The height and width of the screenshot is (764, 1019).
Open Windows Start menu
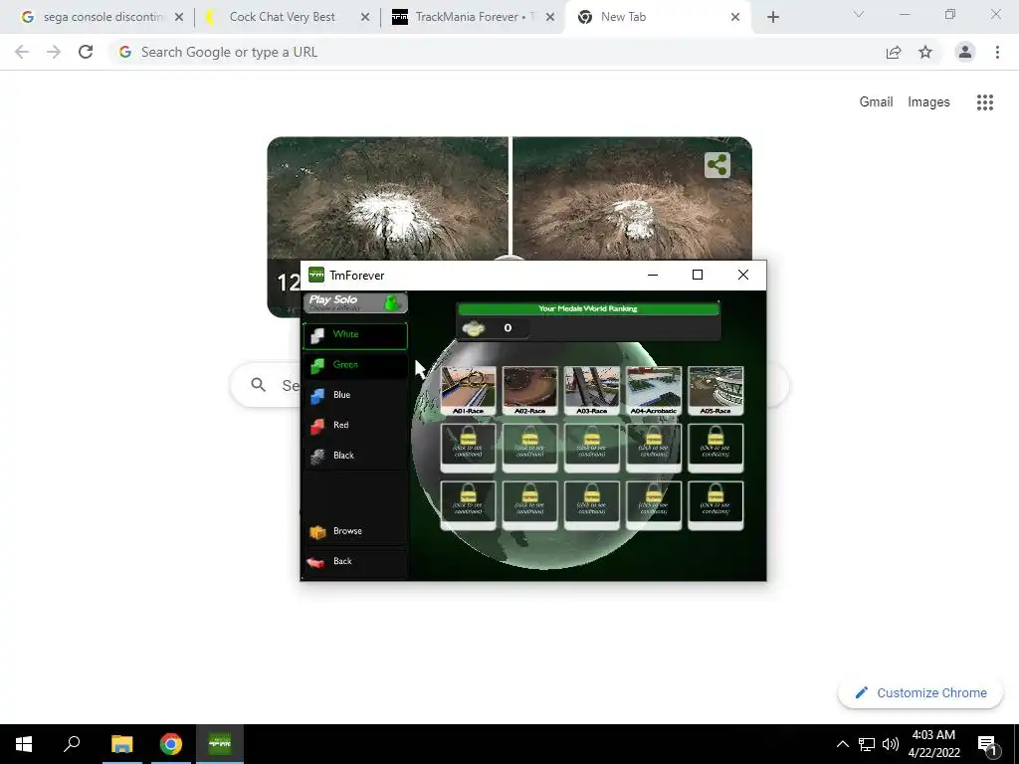click(x=24, y=744)
